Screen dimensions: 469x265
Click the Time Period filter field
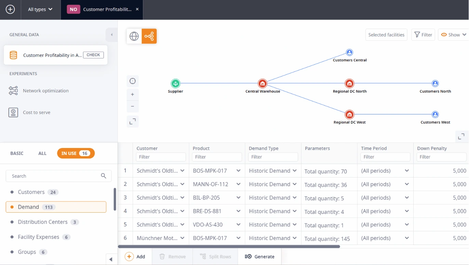tap(385, 157)
